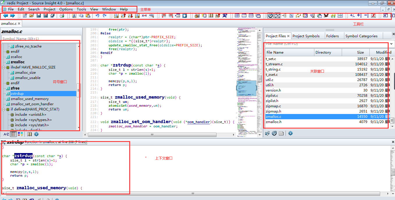Open the Options menu
This screenshot has width=395, height=200.
tap(66, 9)
